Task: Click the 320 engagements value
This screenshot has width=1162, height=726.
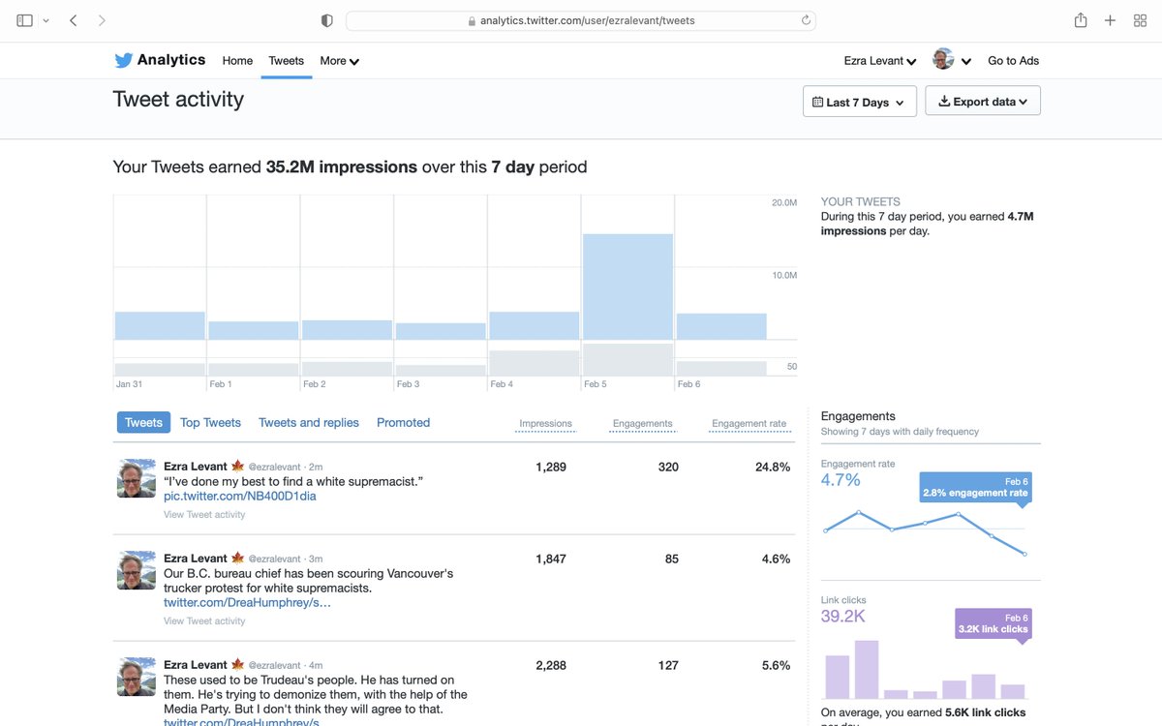Action: point(668,467)
